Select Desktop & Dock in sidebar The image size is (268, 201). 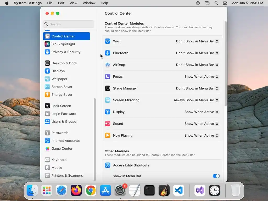tap(66, 63)
